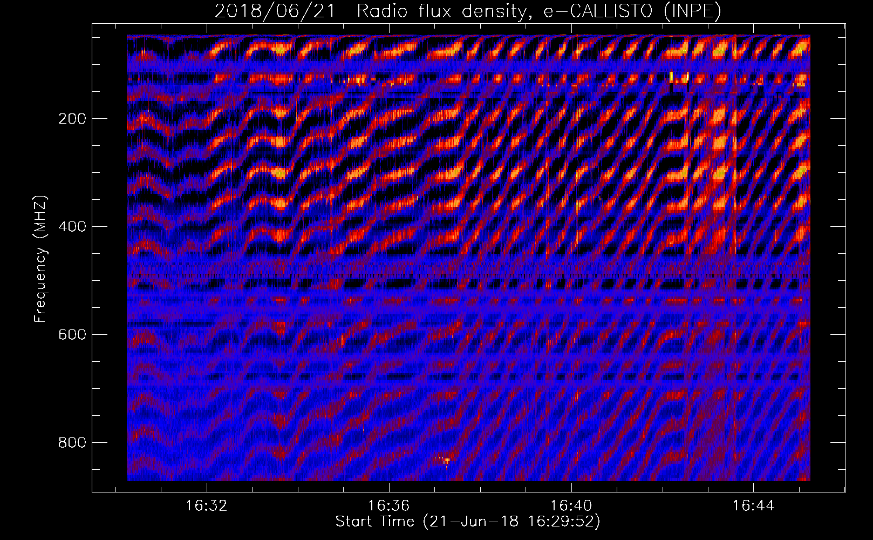
Task: Click the 200 frequency axis label
Action: pos(72,119)
